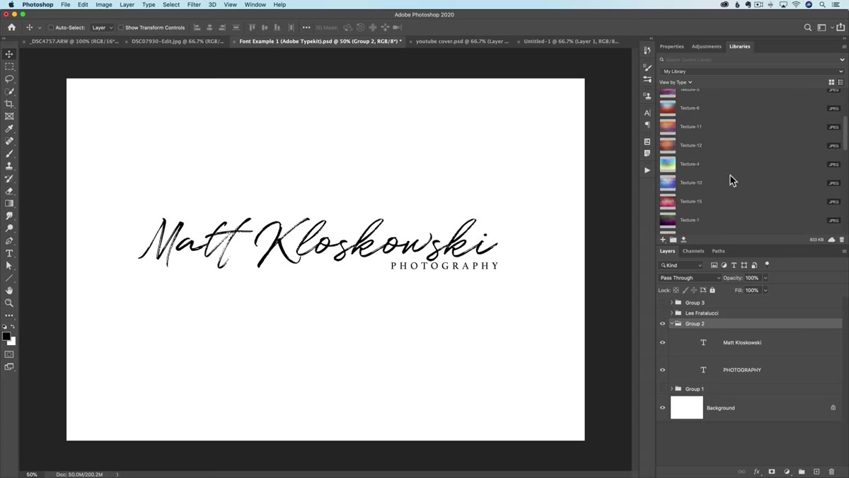Screen dimensions: 849x478
Task: Select the Move tool
Action: click(x=9, y=54)
